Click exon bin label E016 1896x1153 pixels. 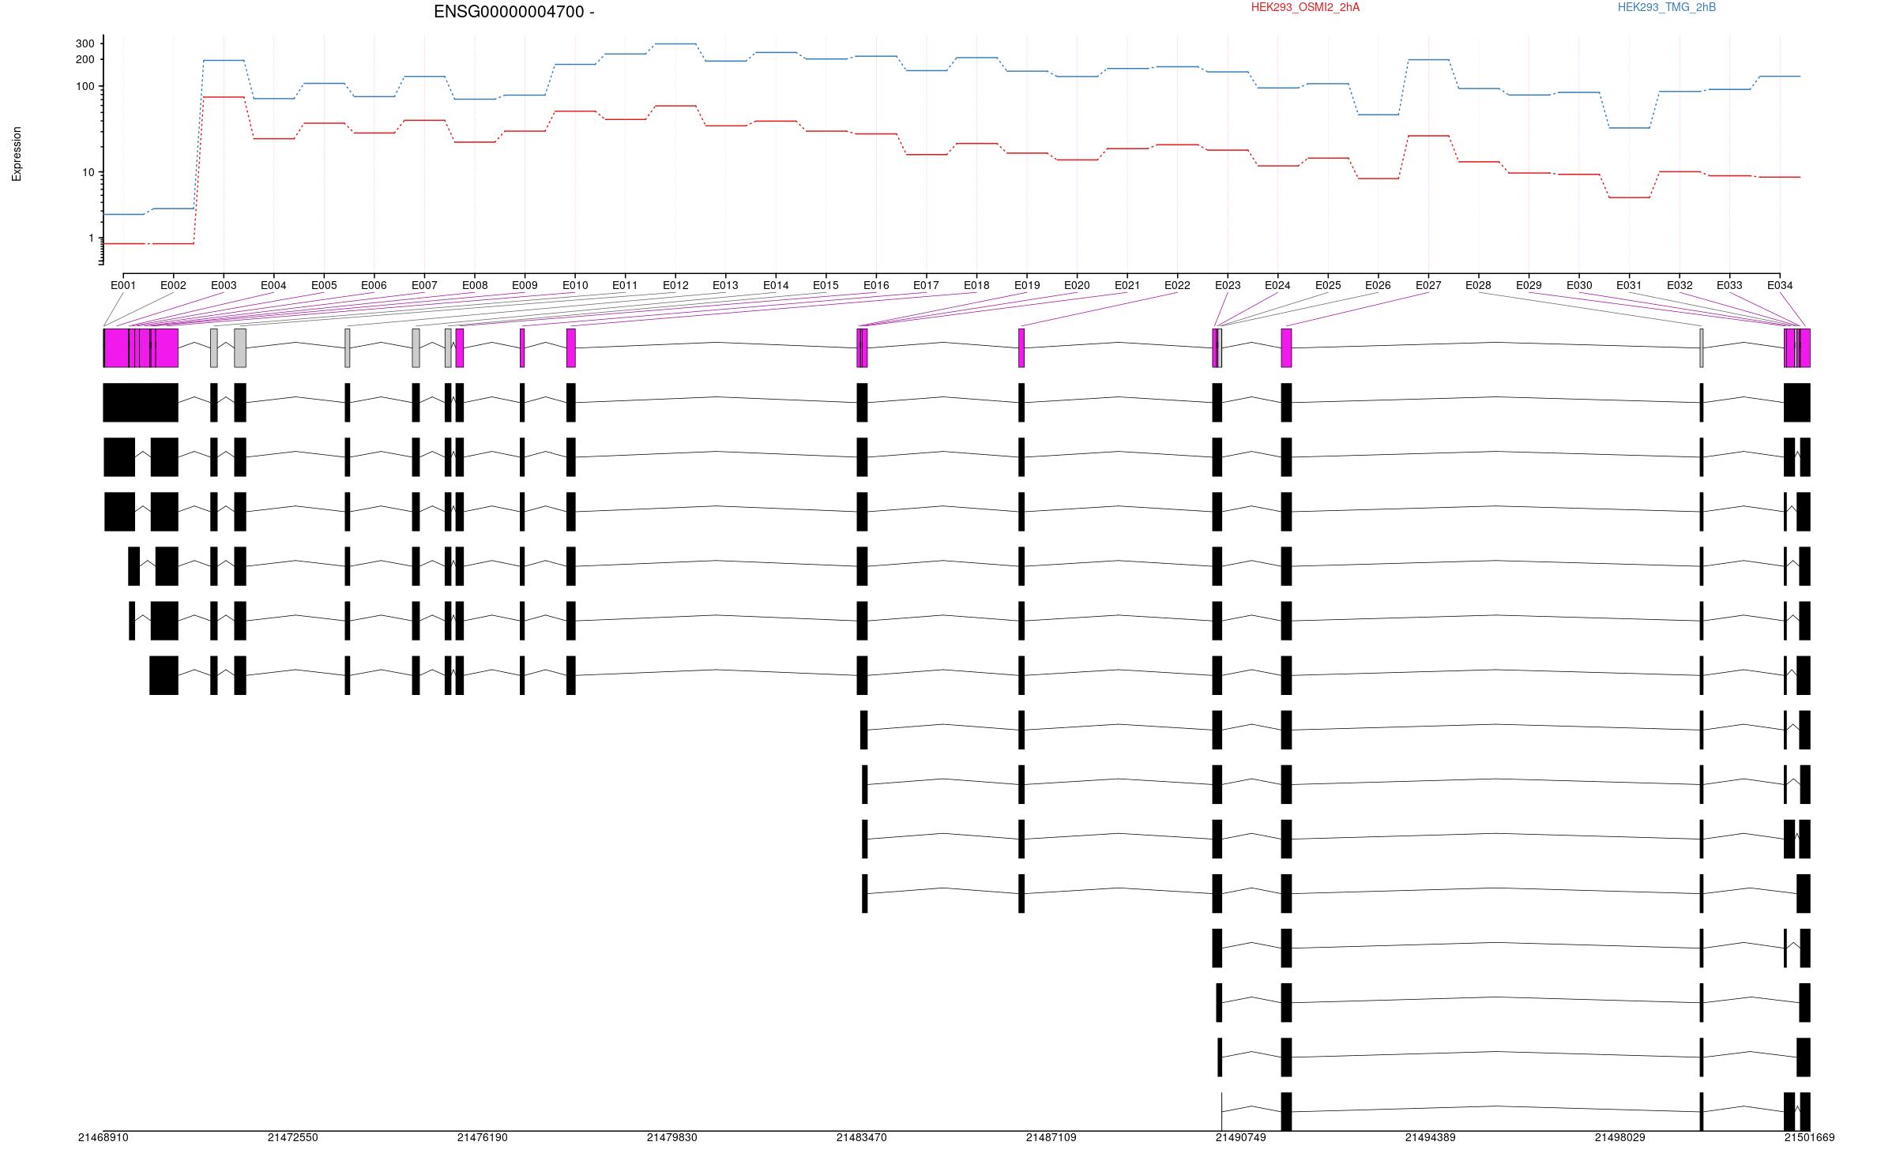876,285
